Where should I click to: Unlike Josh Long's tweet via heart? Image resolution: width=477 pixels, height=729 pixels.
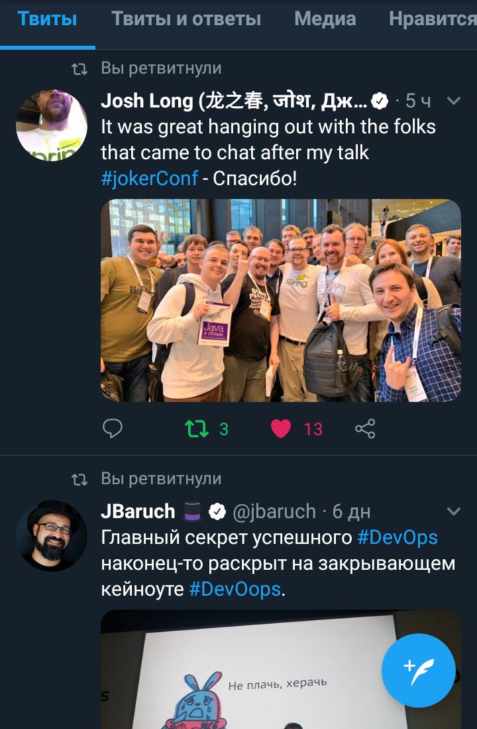pyautogui.click(x=280, y=429)
